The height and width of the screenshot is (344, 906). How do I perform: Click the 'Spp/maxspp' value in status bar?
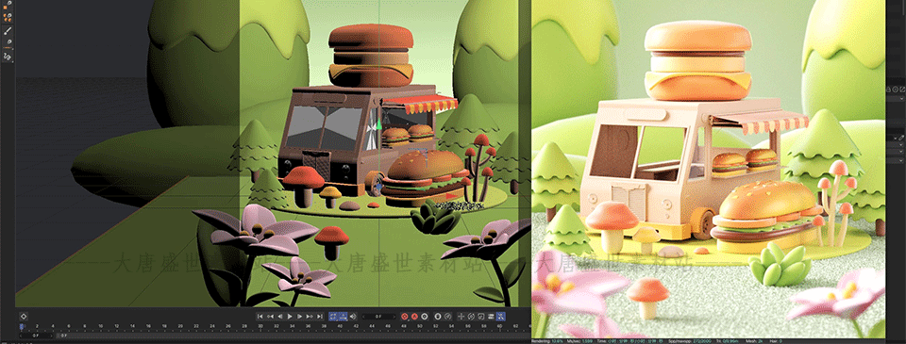pos(690,341)
